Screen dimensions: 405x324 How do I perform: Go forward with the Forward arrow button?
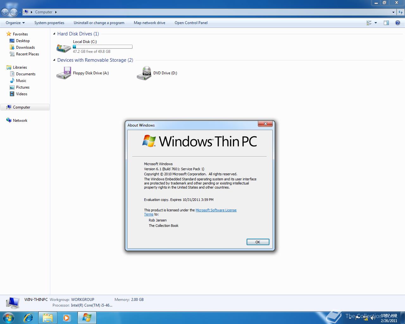click(14, 12)
